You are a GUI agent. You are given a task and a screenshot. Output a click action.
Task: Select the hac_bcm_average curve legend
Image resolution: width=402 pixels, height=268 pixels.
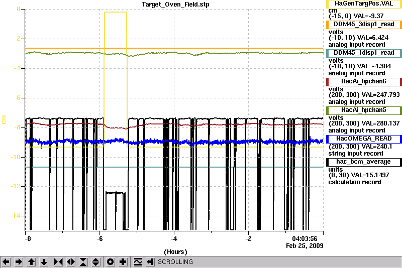(x=364, y=162)
